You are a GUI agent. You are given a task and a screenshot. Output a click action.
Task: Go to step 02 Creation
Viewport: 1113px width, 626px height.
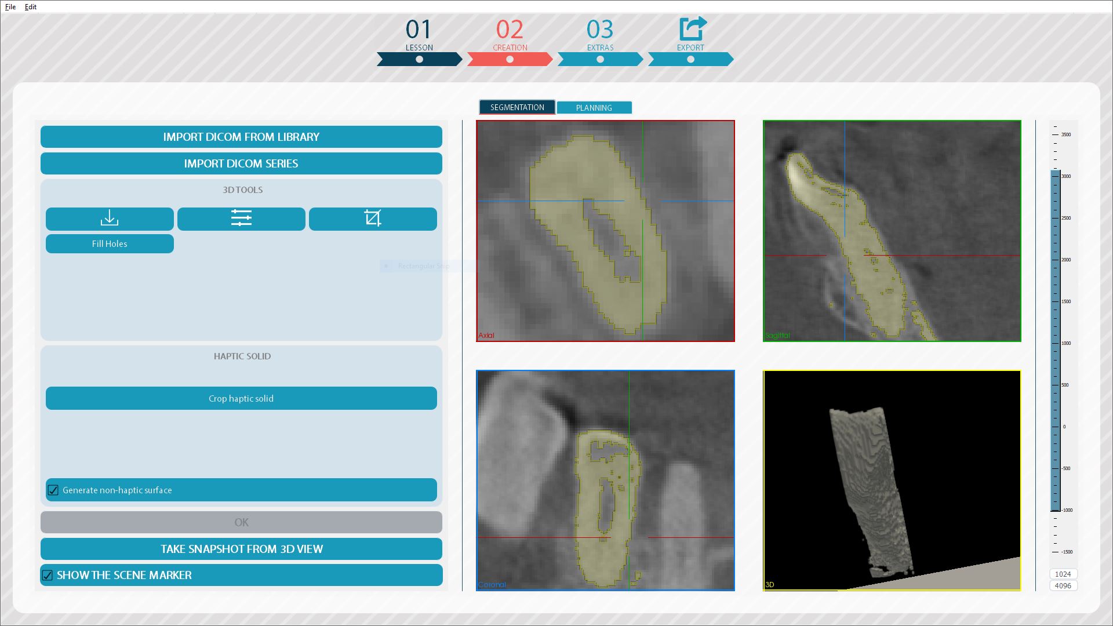click(510, 42)
